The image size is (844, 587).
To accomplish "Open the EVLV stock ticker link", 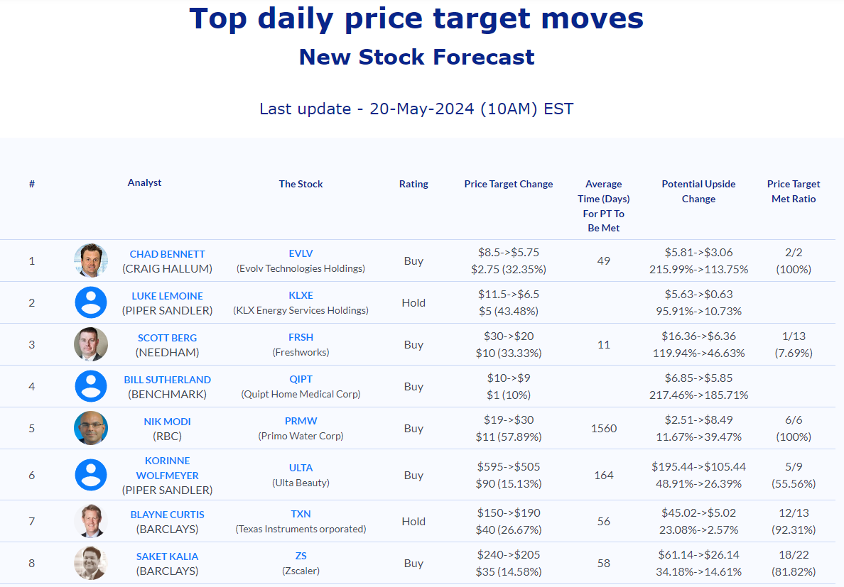I will pyautogui.click(x=301, y=253).
